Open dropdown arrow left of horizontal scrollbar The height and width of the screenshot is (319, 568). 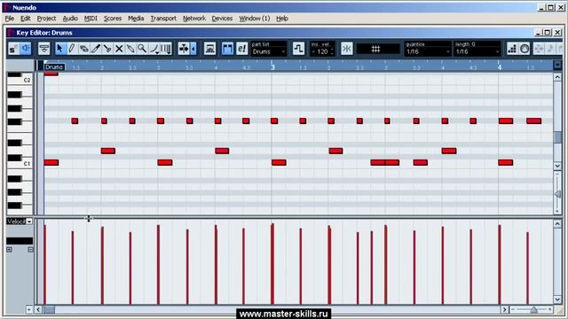(29, 309)
